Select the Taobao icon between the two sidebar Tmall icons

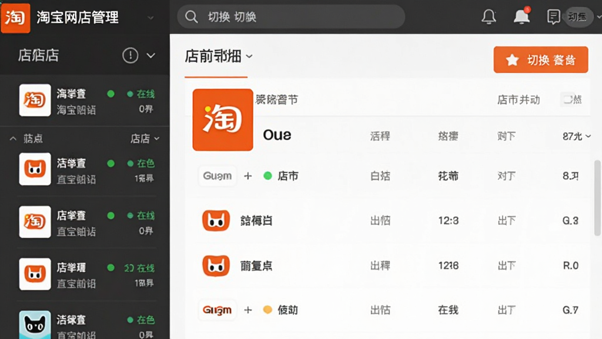click(35, 222)
